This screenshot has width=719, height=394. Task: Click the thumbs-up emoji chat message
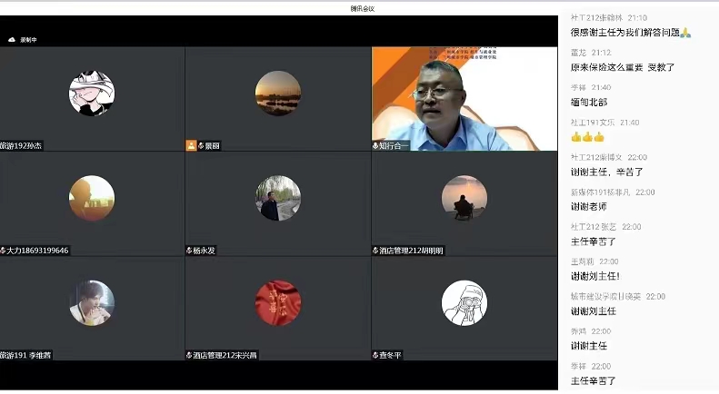pyautogui.click(x=587, y=137)
